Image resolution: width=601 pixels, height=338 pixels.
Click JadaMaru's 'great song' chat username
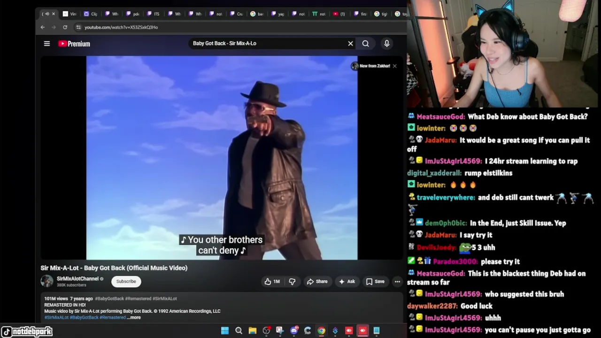tap(441, 140)
